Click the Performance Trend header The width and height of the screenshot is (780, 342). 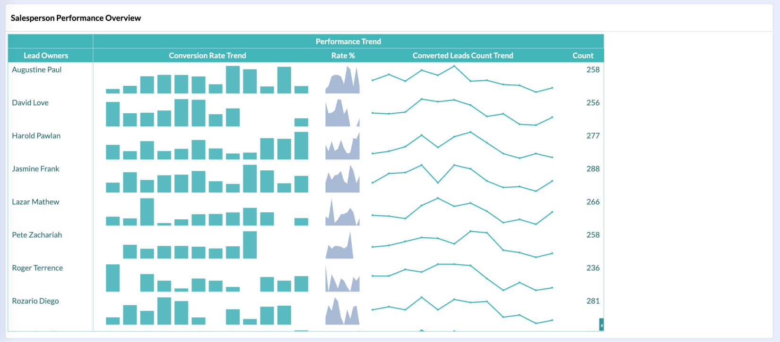tap(348, 42)
